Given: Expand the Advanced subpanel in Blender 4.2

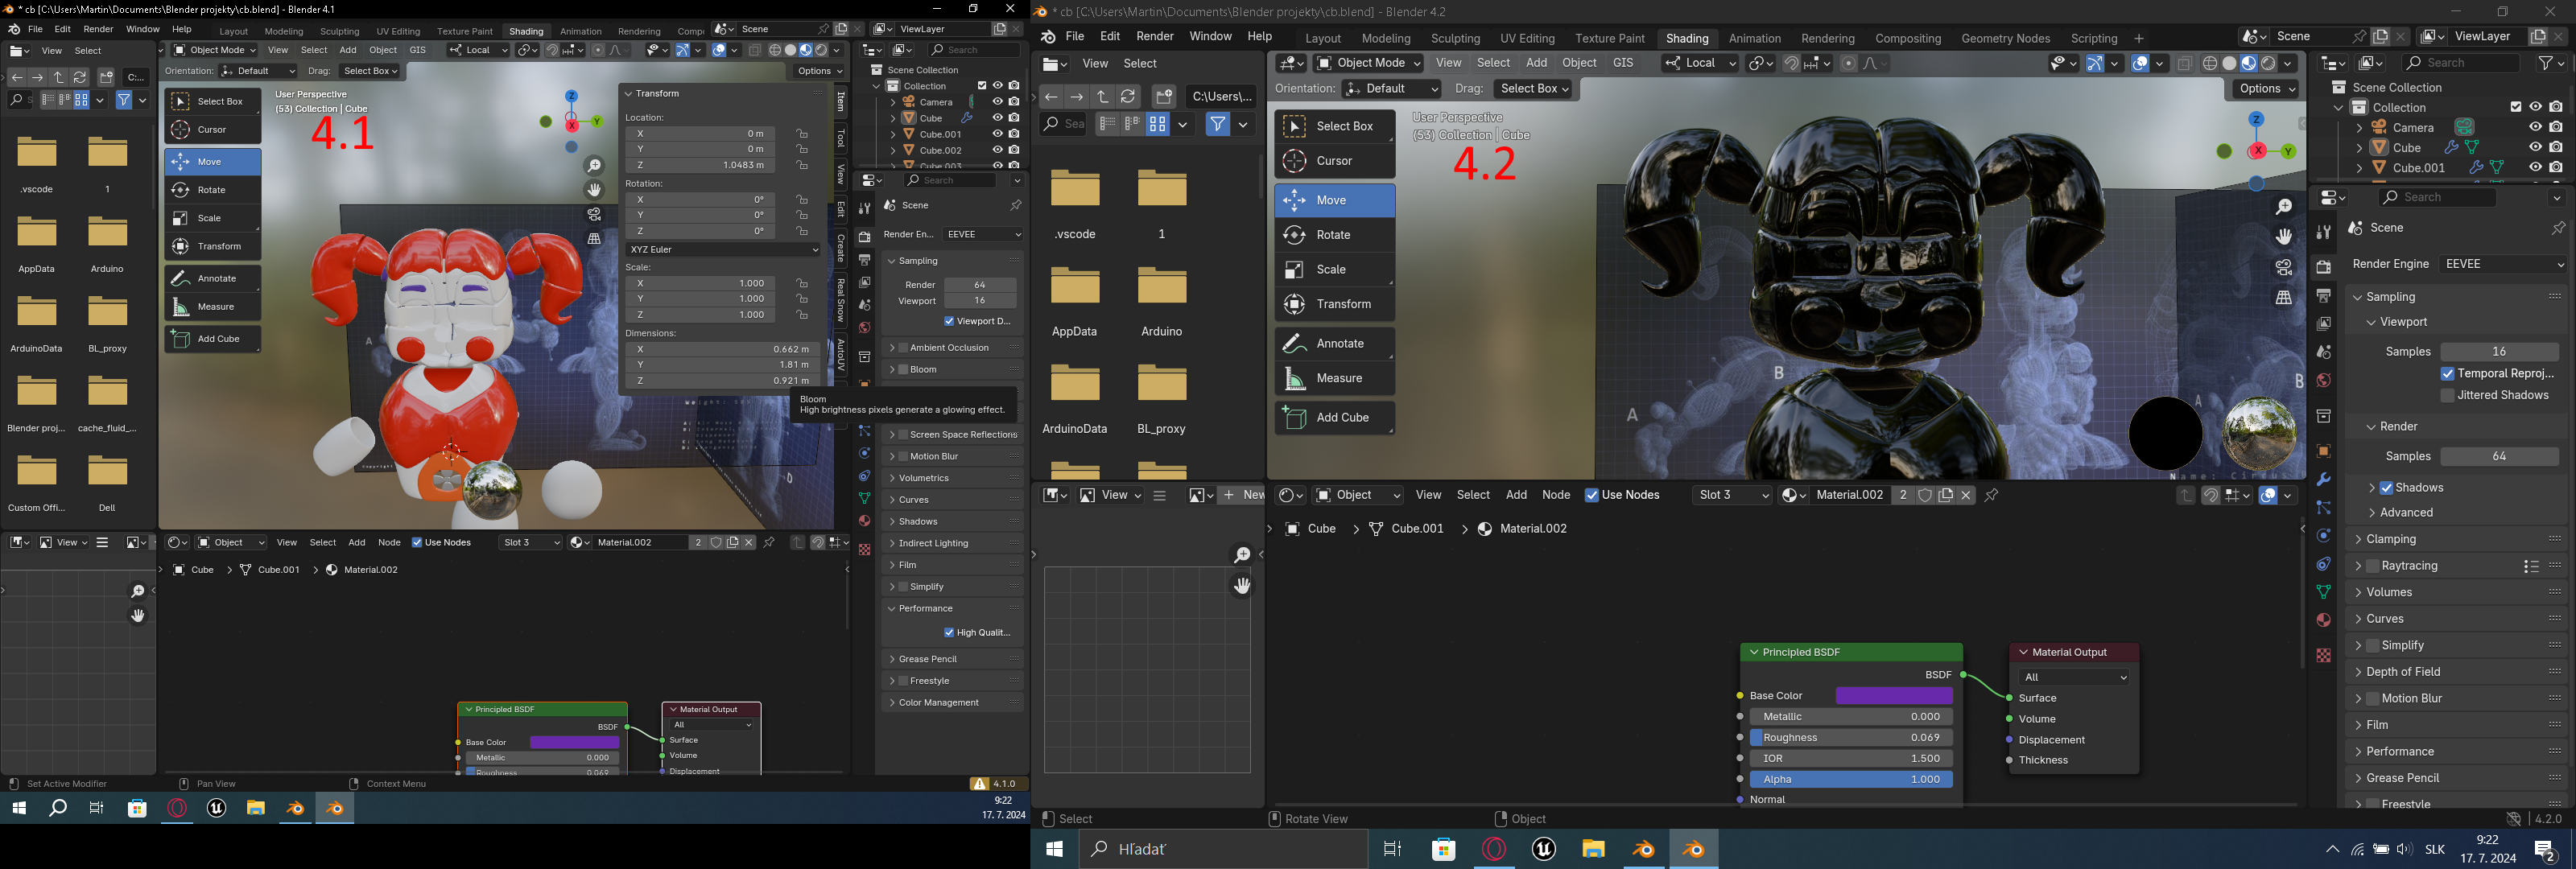Looking at the screenshot, I should (2406, 513).
